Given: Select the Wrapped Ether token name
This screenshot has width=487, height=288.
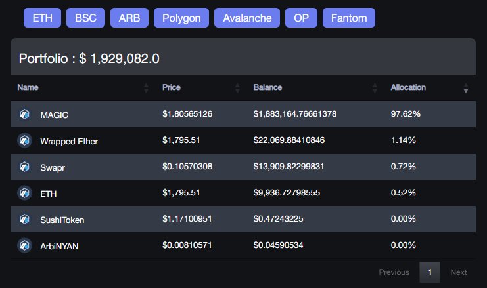Looking at the screenshot, I should (x=69, y=141).
